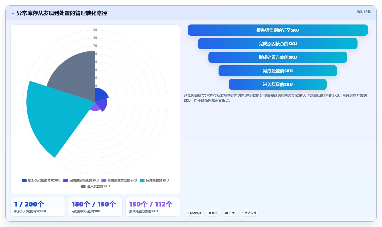Click the title 异常库存从发现到处置的管理转化路径

(62, 13)
